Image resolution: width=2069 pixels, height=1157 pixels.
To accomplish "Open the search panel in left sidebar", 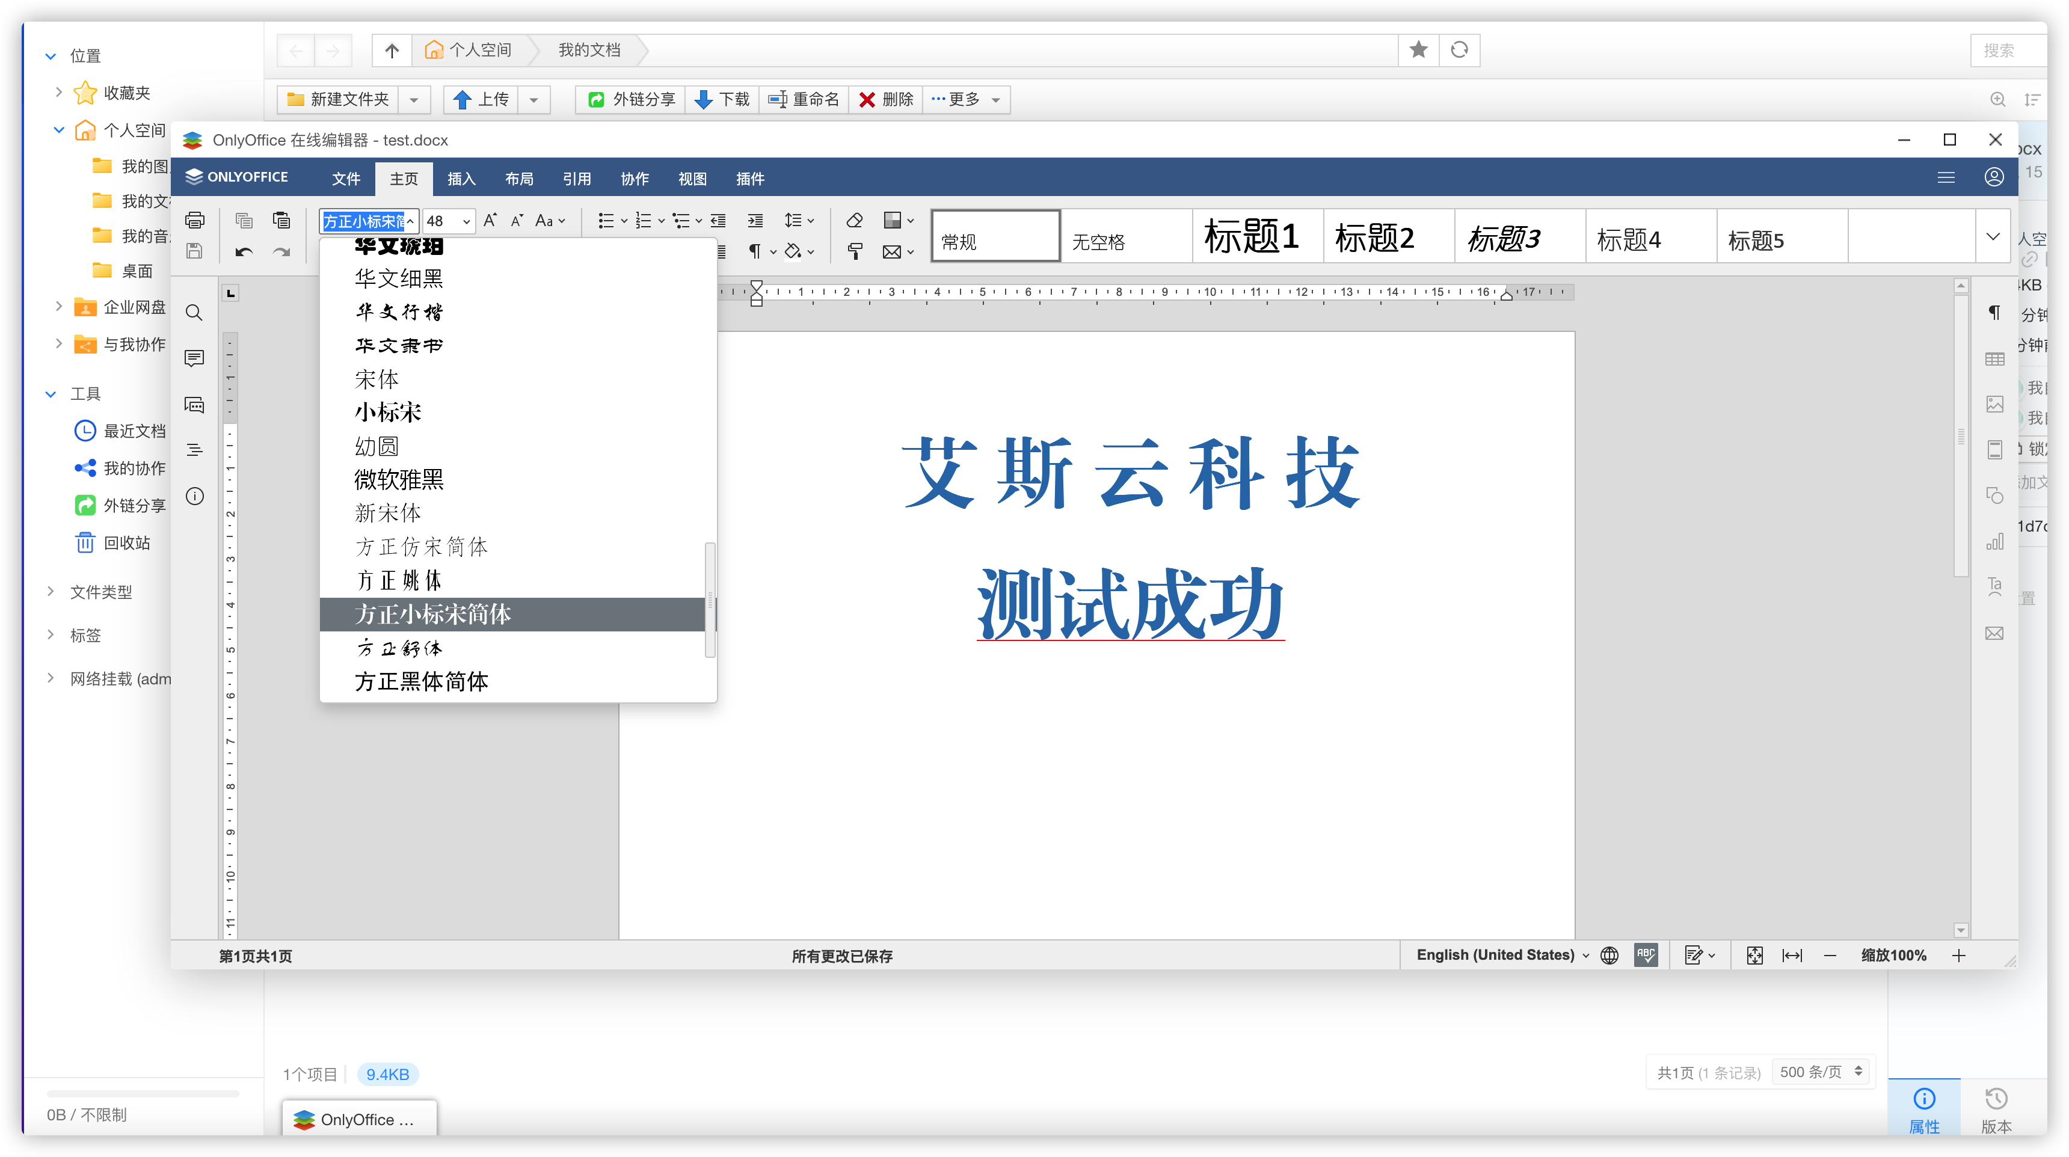I will (194, 312).
